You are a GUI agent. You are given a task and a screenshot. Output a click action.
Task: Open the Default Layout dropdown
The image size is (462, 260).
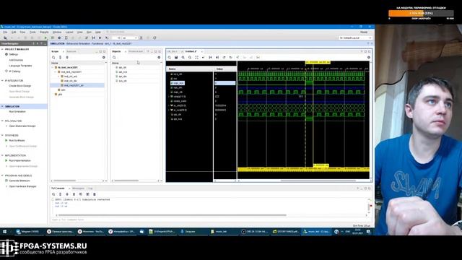pos(355,38)
